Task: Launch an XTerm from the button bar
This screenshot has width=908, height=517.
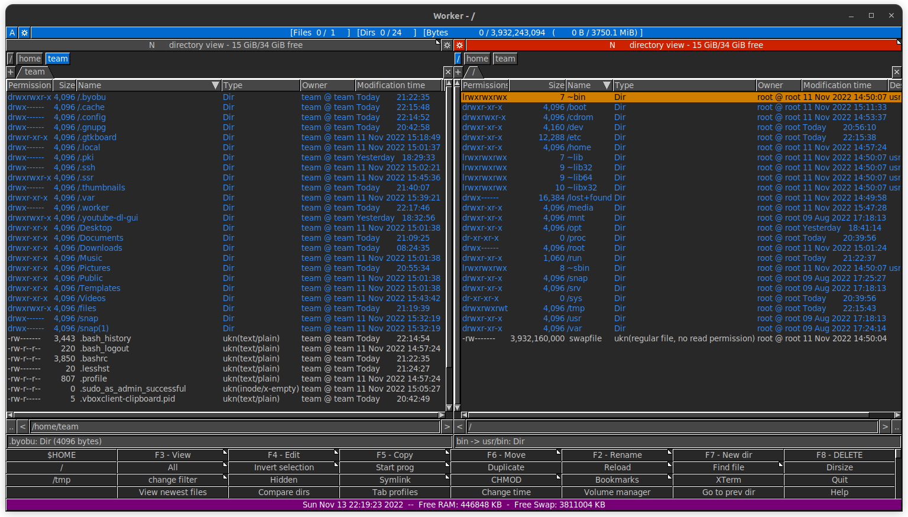Action: [x=728, y=479]
